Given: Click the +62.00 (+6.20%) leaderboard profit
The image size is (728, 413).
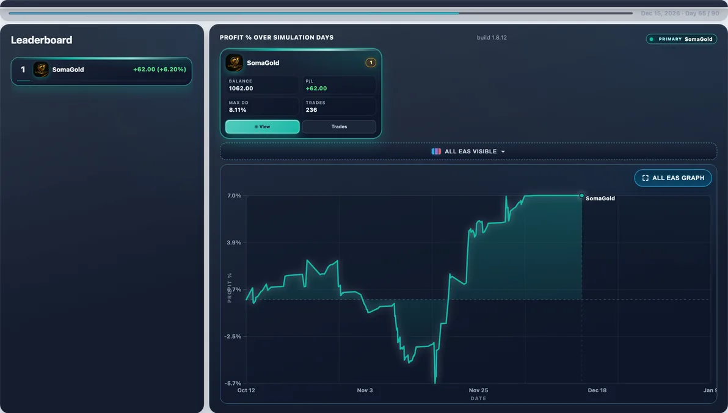Looking at the screenshot, I should pos(160,69).
